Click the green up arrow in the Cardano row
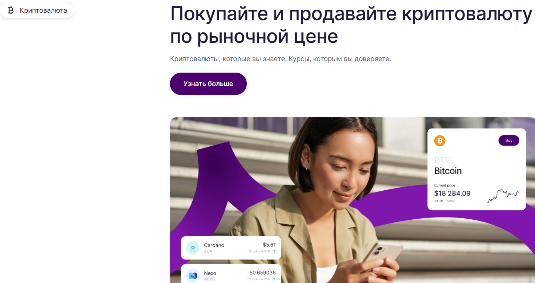 pyautogui.click(x=274, y=251)
